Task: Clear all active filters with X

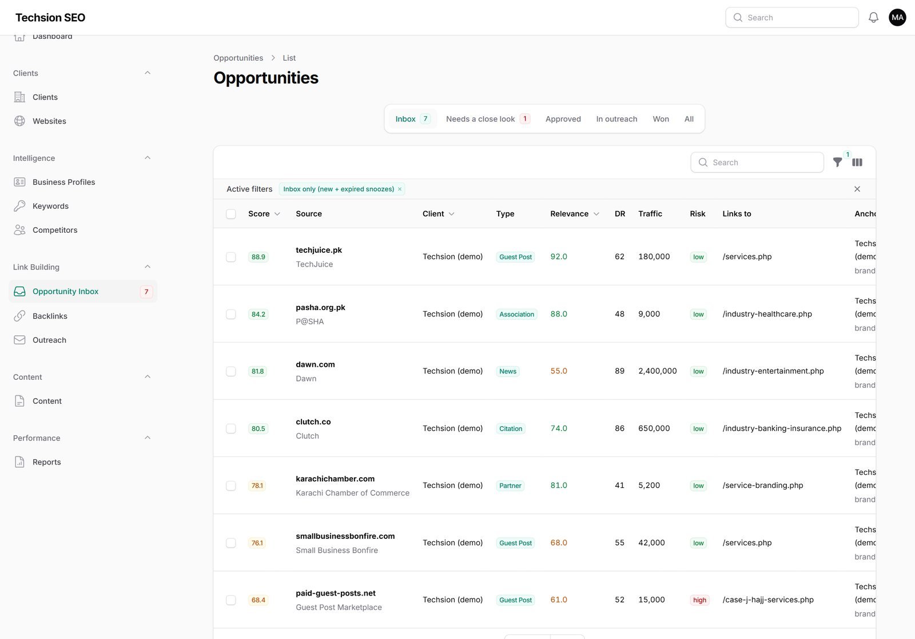Action: [x=857, y=189]
